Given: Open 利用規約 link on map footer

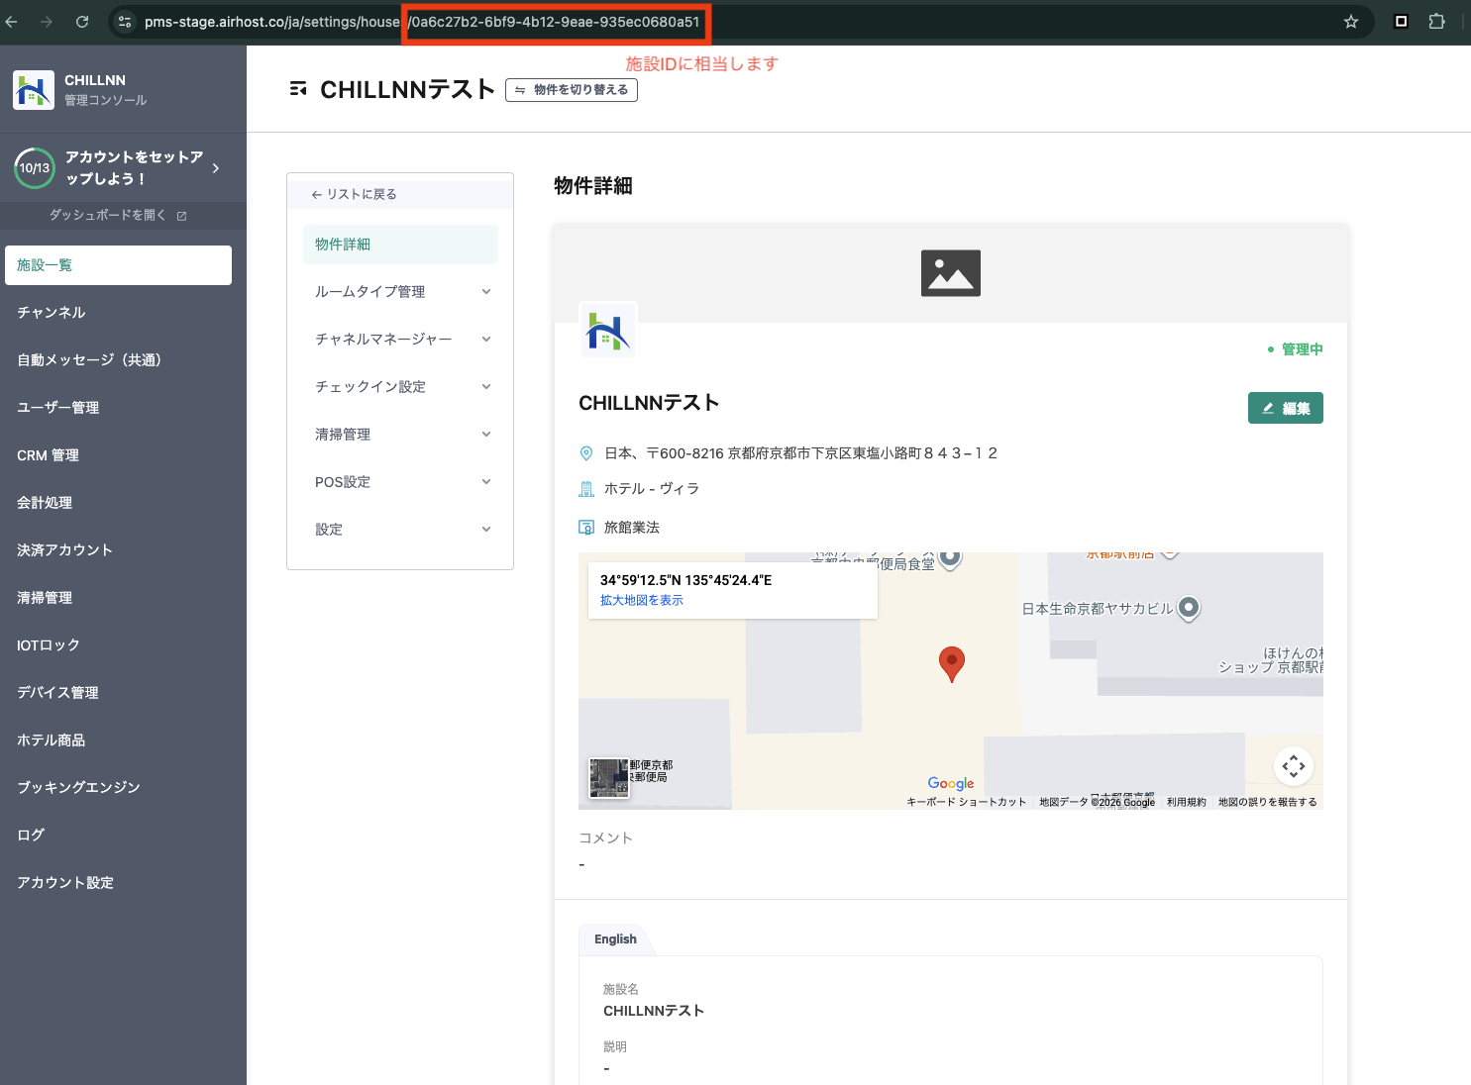Looking at the screenshot, I should point(1187,802).
